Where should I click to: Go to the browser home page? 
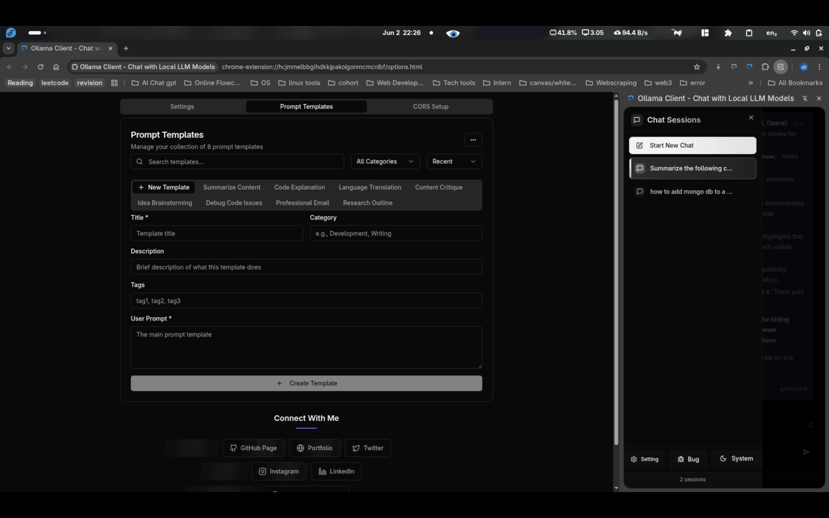click(x=56, y=67)
